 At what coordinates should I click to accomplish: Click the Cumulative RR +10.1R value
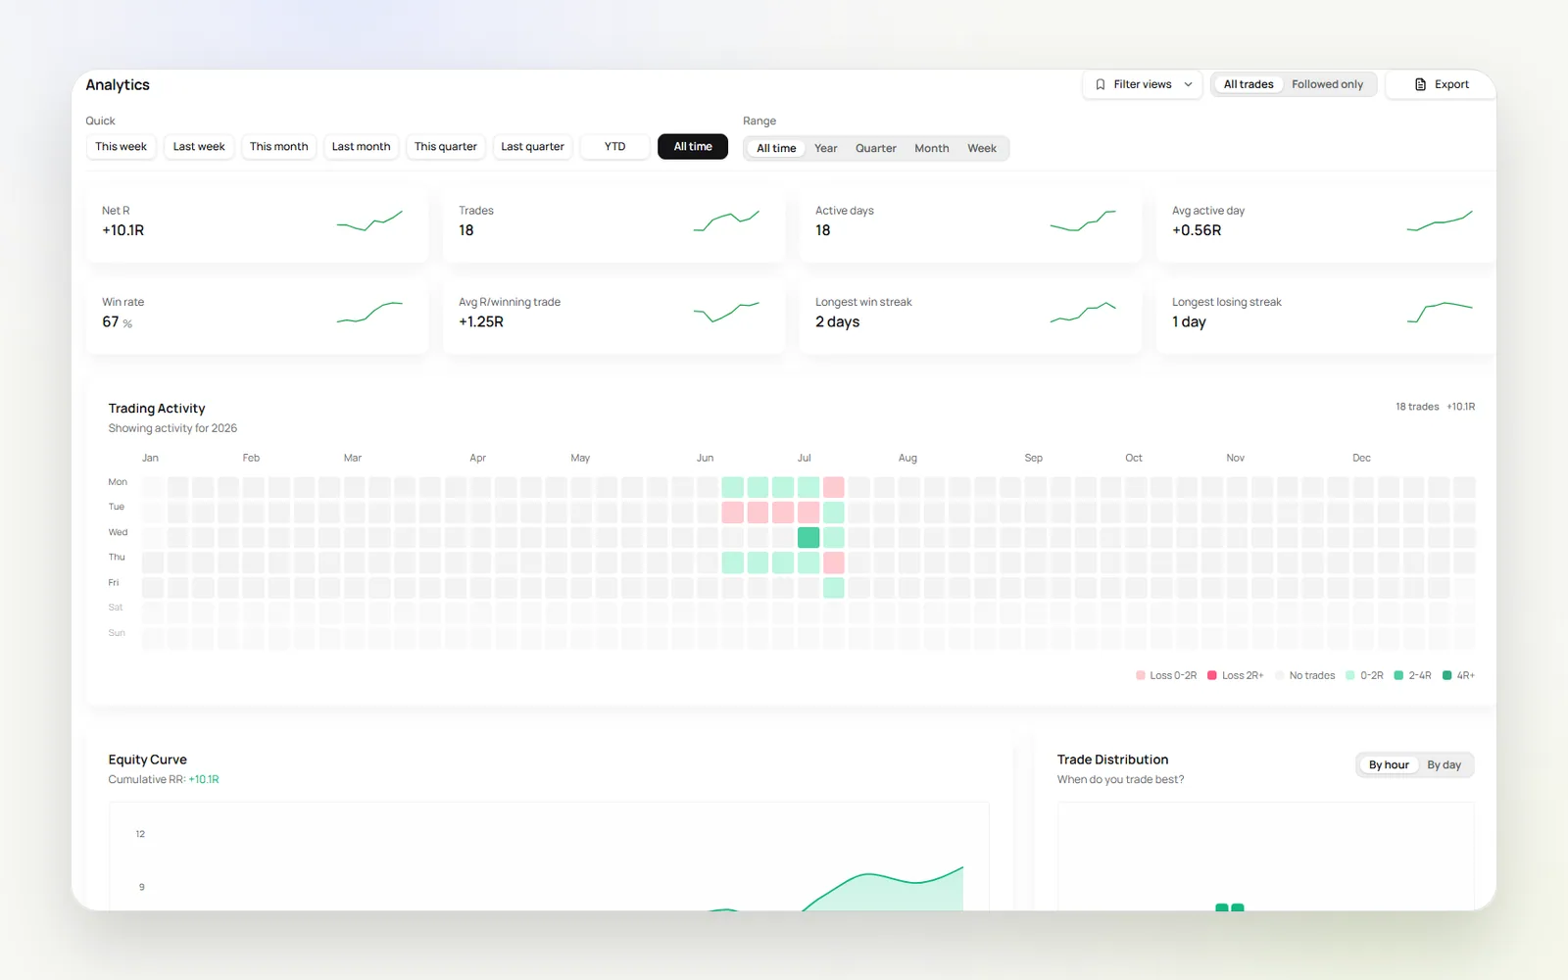tap(204, 780)
